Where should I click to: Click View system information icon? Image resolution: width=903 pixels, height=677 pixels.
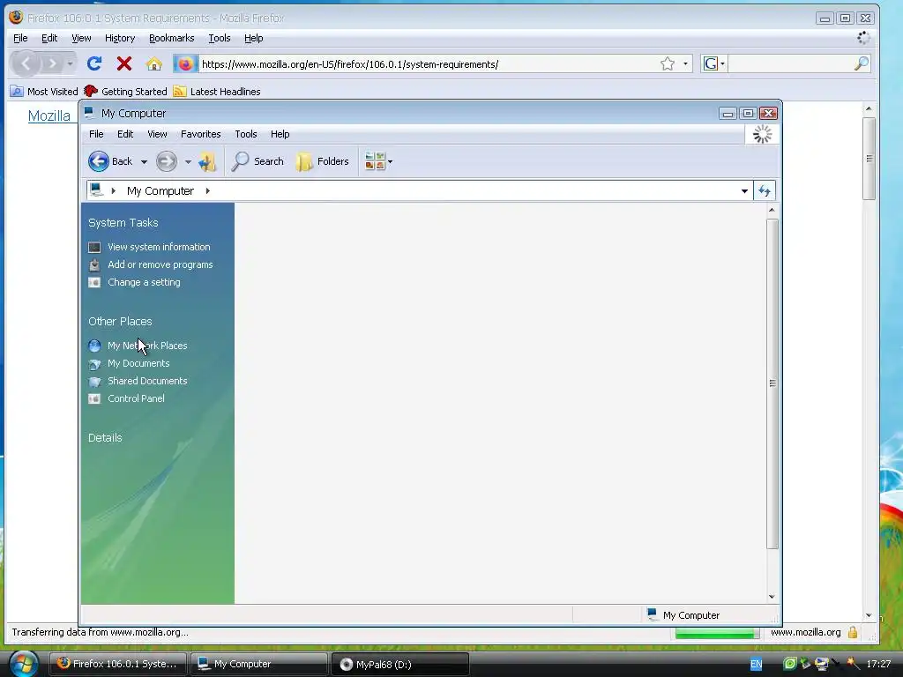[94, 247]
